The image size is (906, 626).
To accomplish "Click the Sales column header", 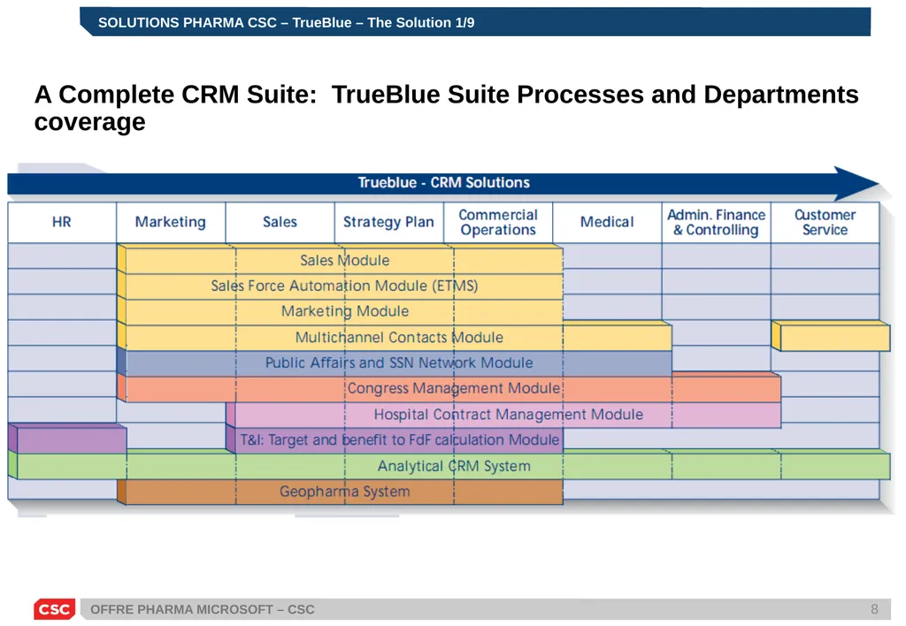I will pyautogui.click(x=280, y=222).
